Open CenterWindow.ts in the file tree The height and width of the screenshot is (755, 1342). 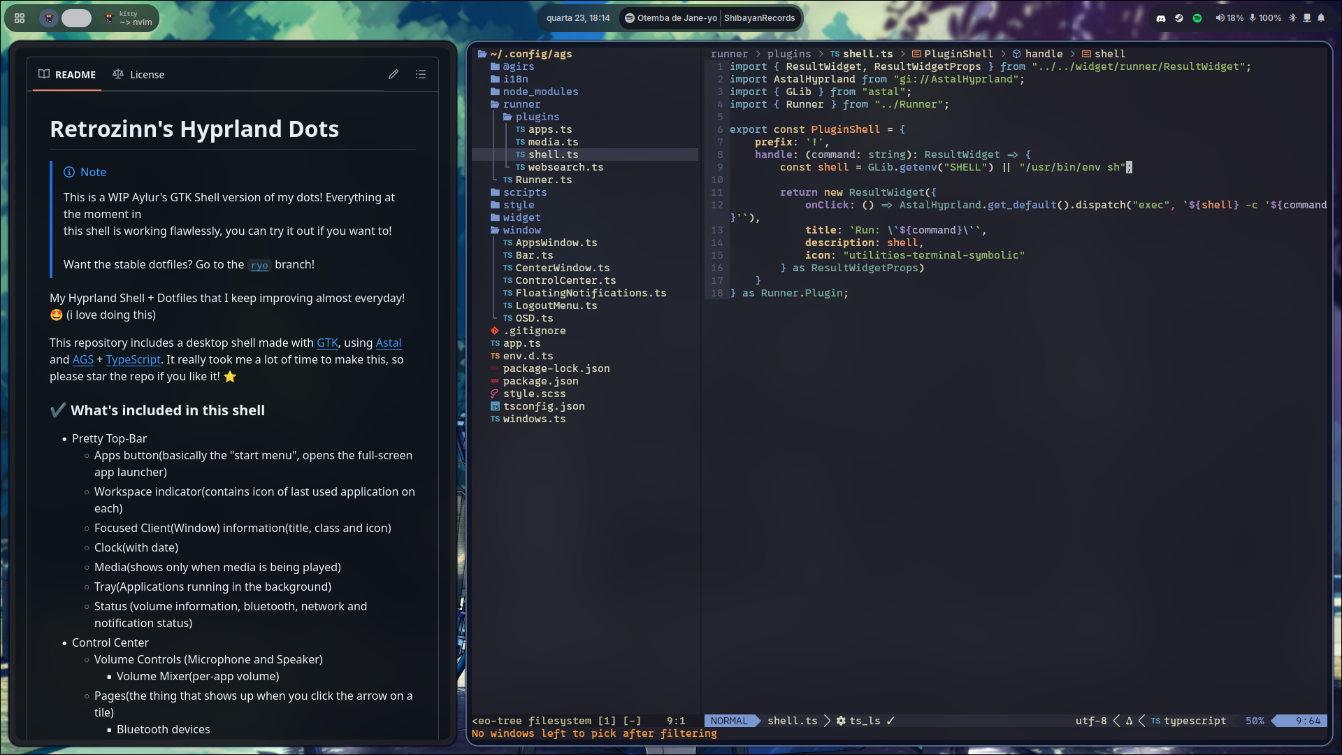tap(556, 268)
